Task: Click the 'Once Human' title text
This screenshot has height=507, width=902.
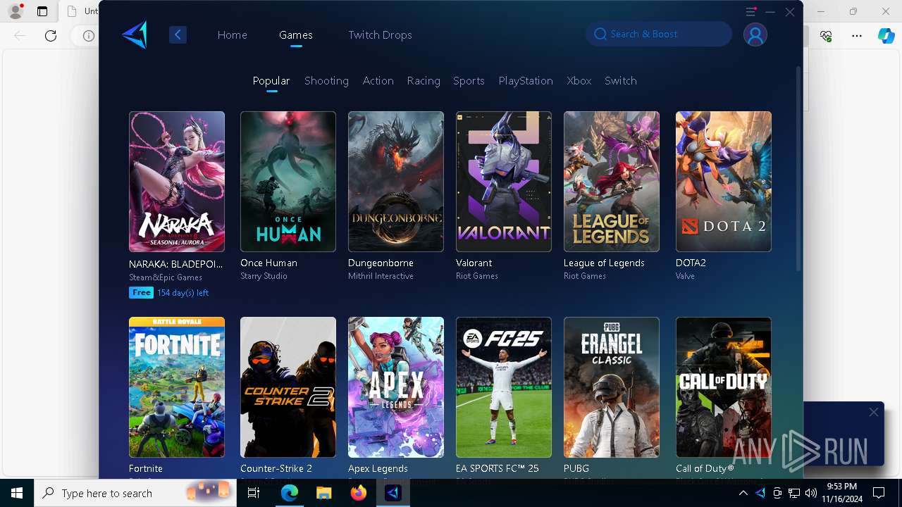Action: [x=268, y=263]
